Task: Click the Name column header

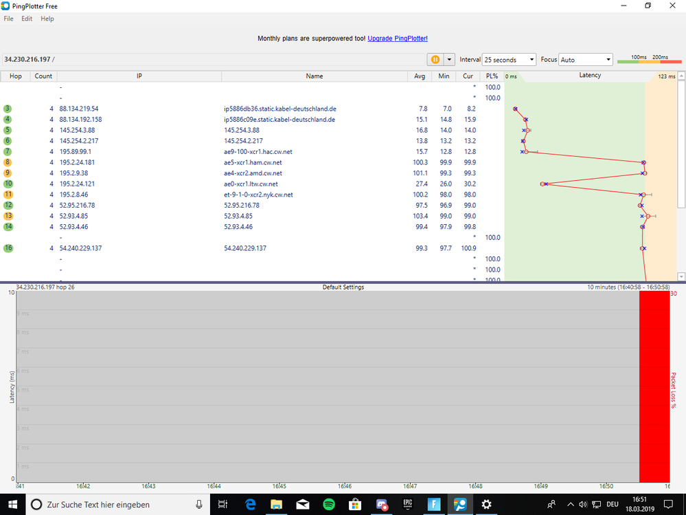Action: 314,76
